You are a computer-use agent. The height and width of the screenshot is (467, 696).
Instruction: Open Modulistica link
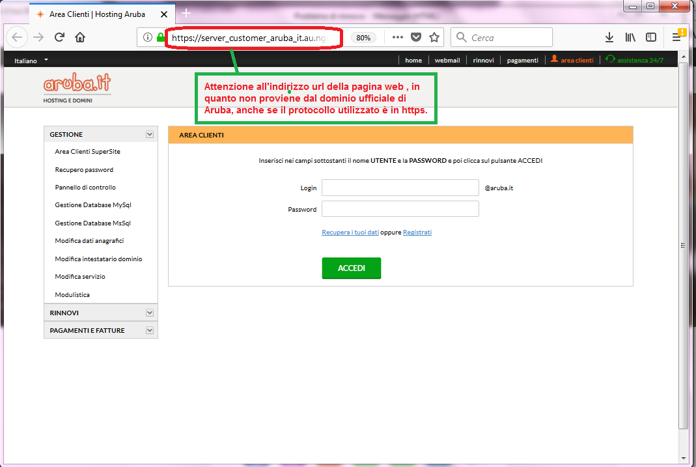click(x=72, y=295)
